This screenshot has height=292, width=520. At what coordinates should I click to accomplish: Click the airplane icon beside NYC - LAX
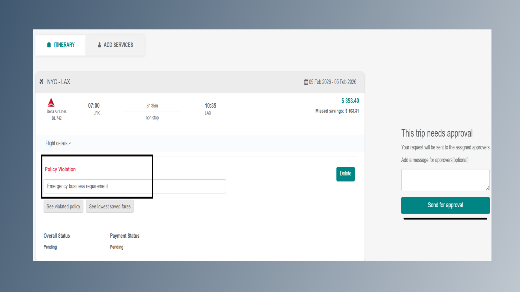[41, 82]
